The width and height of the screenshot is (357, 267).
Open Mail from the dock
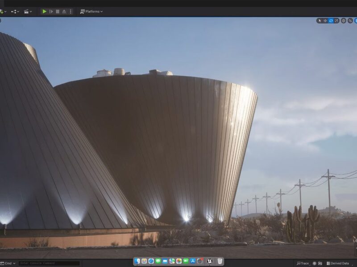pyautogui.click(x=165, y=261)
